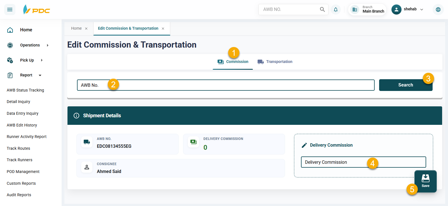Open POD Management

point(23,172)
